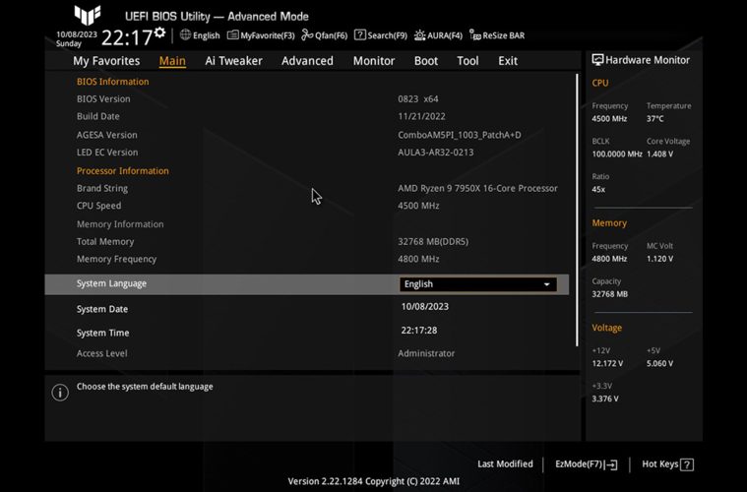Click the globe language icon

[x=185, y=34]
